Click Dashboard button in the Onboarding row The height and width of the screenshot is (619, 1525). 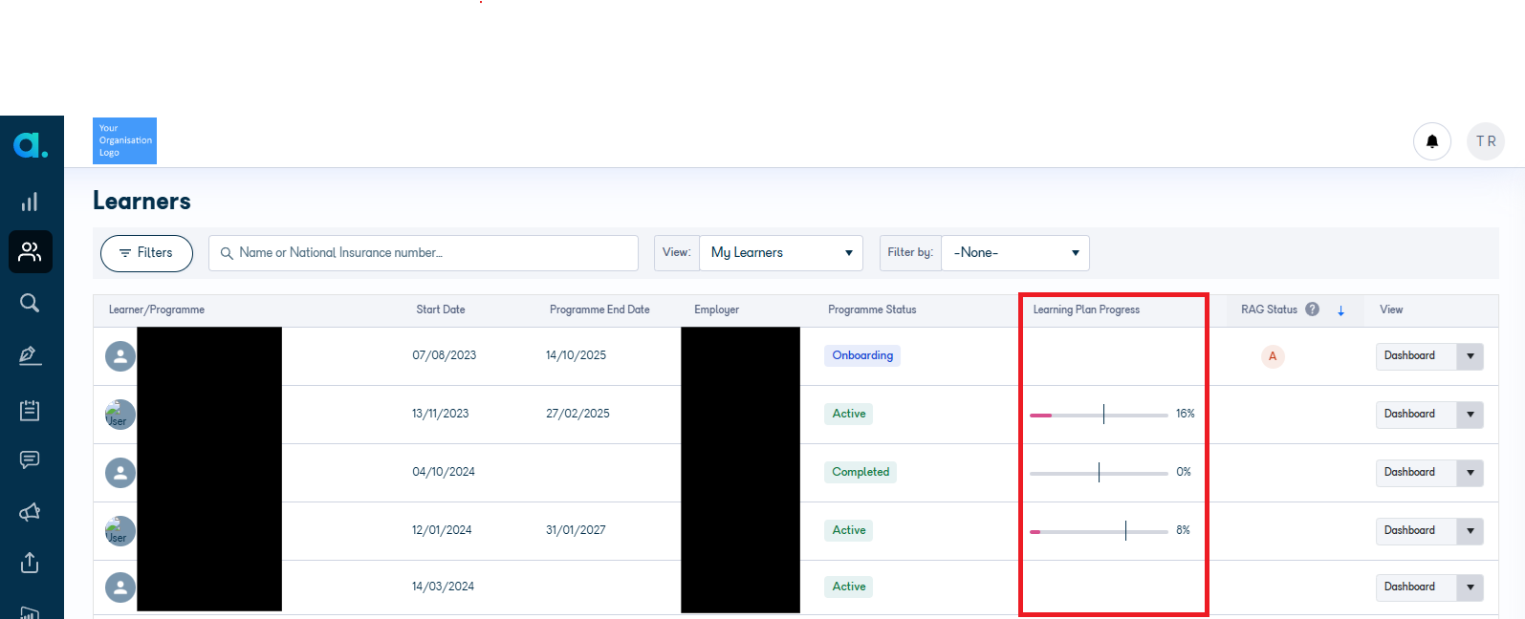[1416, 356]
